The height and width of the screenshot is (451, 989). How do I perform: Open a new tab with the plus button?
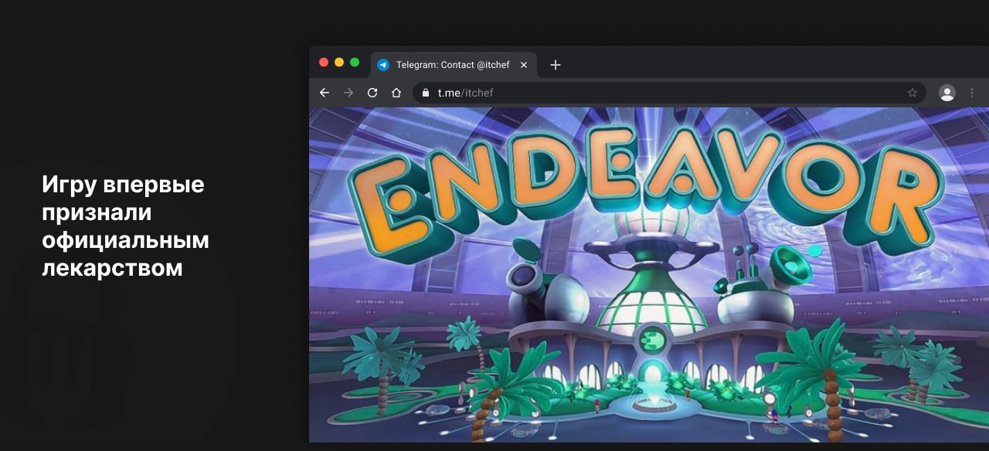[x=555, y=65]
